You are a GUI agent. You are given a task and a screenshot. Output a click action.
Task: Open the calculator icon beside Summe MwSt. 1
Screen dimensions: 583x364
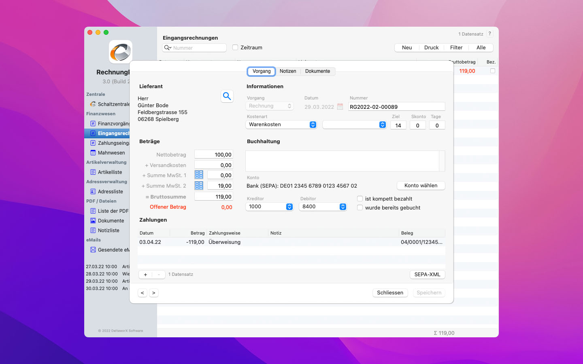click(x=199, y=175)
